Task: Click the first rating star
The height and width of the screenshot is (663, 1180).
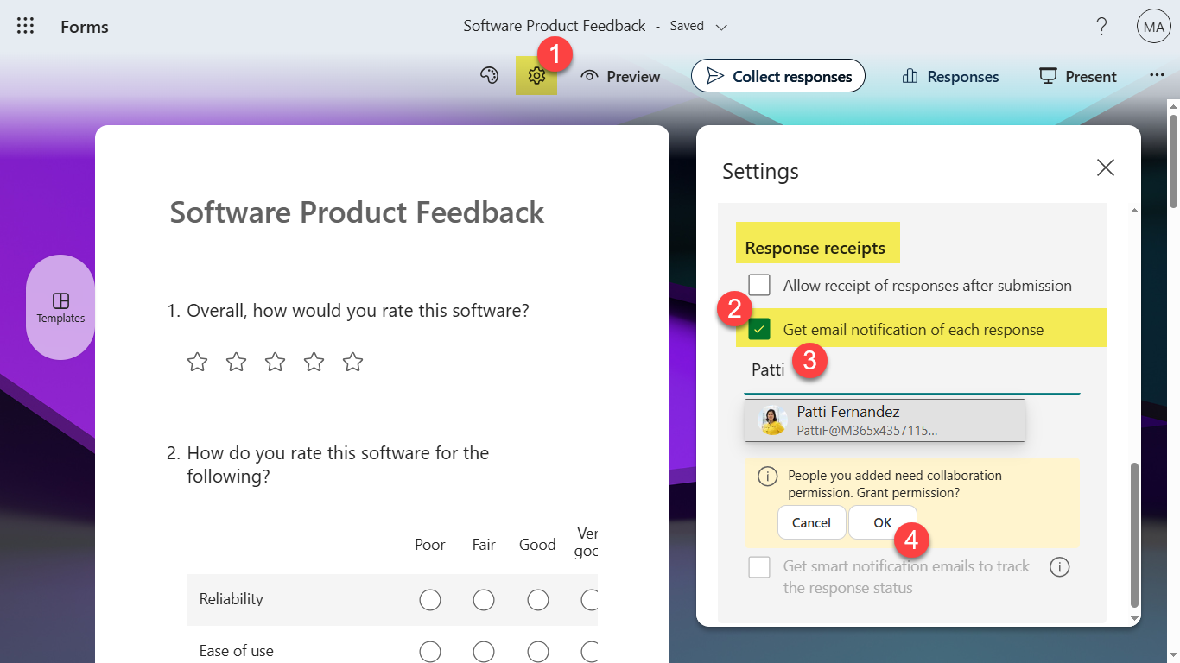Action: point(198,362)
